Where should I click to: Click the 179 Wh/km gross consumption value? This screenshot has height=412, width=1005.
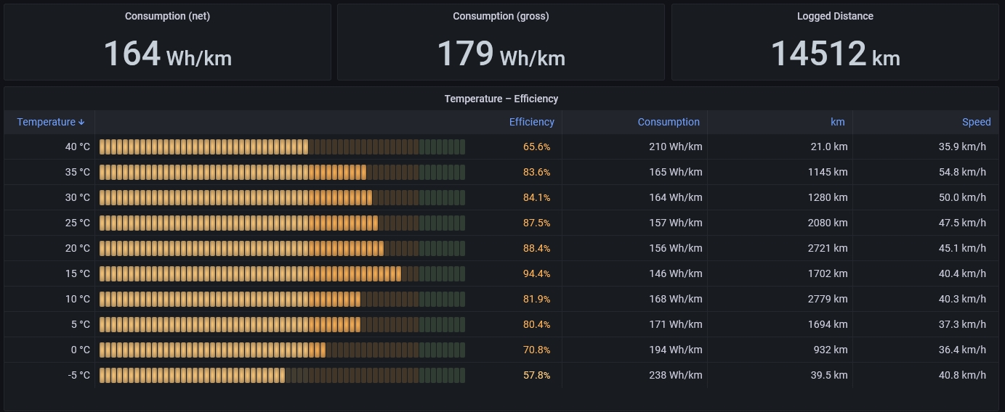click(x=501, y=54)
